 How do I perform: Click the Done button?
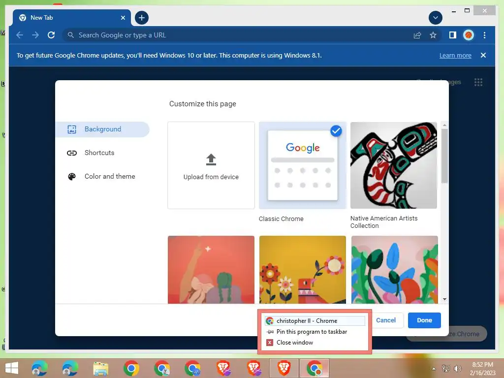tap(424, 320)
